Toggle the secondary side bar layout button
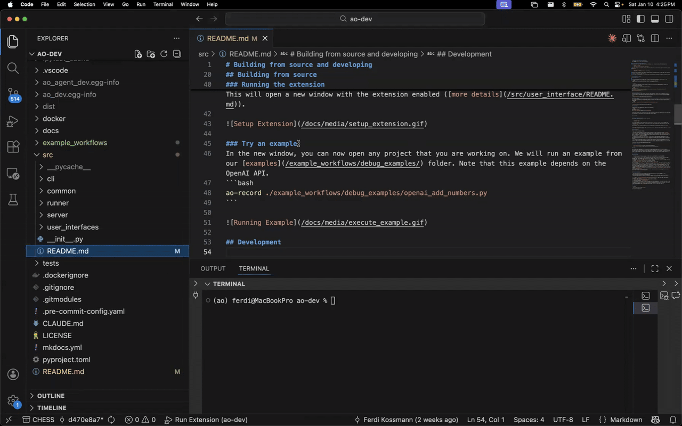Viewport: 682px width, 426px height. pyautogui.click(x=669, y=19)
